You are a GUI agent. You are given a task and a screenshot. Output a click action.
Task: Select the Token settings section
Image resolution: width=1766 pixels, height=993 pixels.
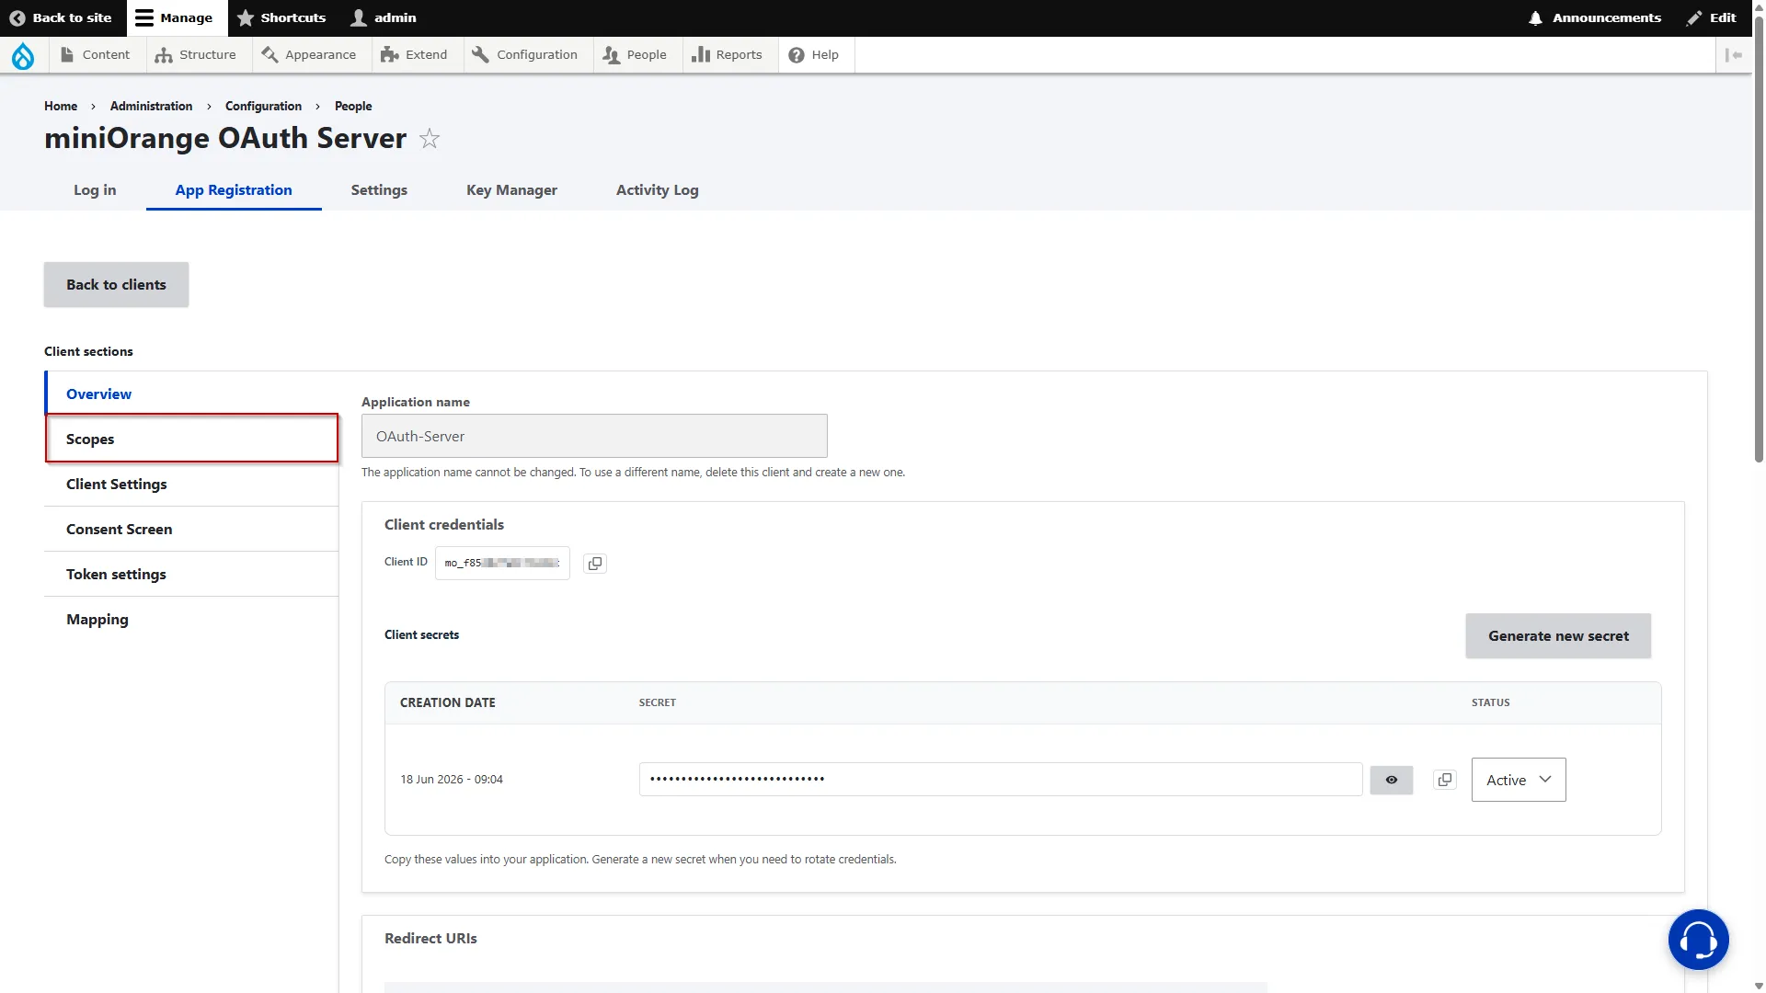click(x=192, y=574)
